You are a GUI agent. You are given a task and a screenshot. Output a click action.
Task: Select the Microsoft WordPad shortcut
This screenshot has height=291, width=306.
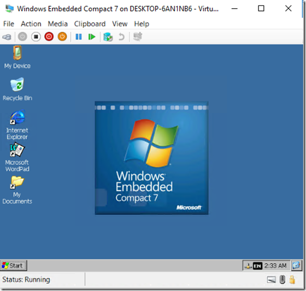pyautogui.click(x=17, y=157)
